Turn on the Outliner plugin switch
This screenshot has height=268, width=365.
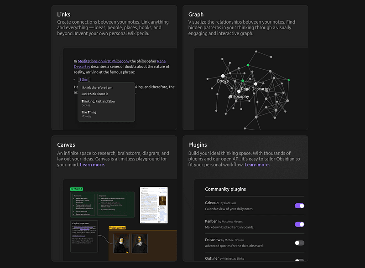coord(299,261)
